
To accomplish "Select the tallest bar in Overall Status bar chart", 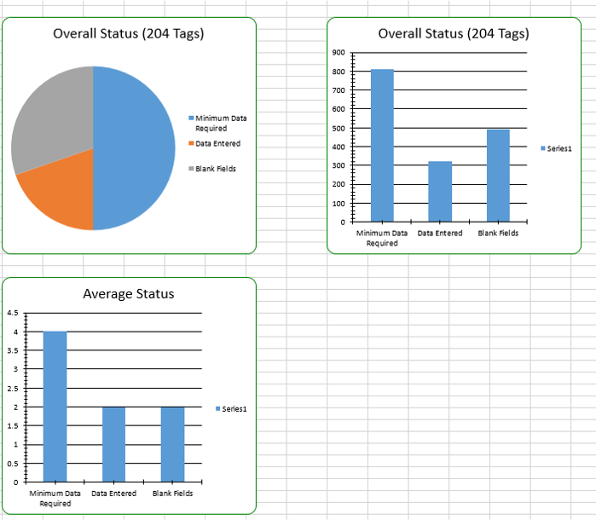I will click(382, 145).
